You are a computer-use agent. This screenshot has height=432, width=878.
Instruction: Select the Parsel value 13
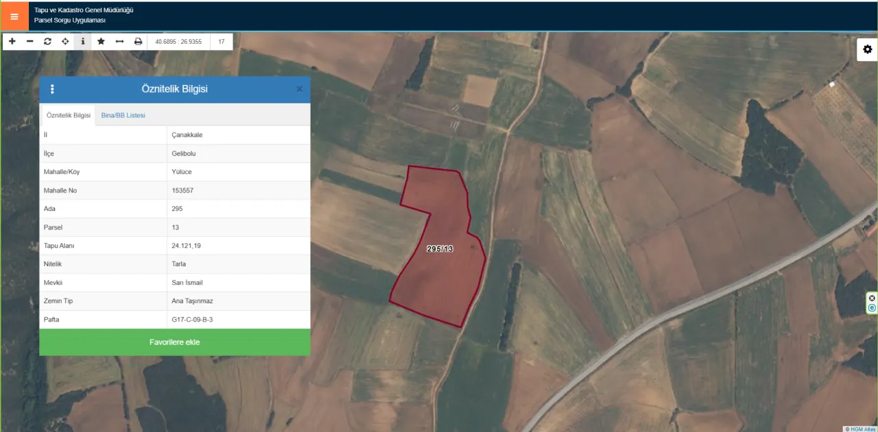point(176,227)
